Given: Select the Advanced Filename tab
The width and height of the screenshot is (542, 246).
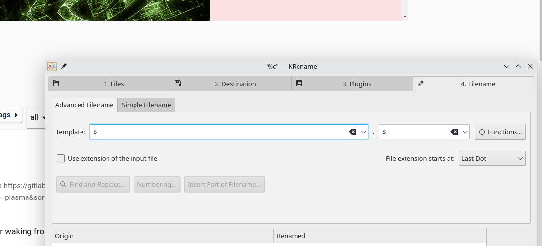Looking at the screenshot, I should (84, 105).
